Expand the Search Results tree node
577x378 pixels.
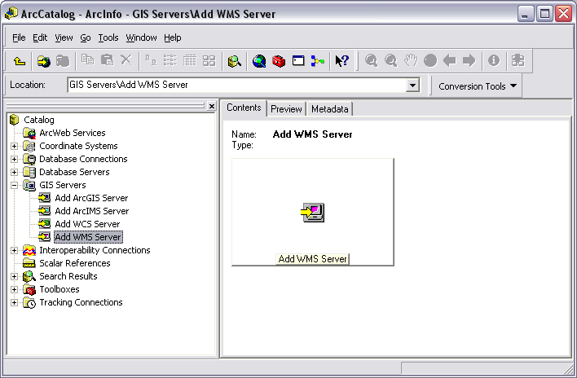14,276
